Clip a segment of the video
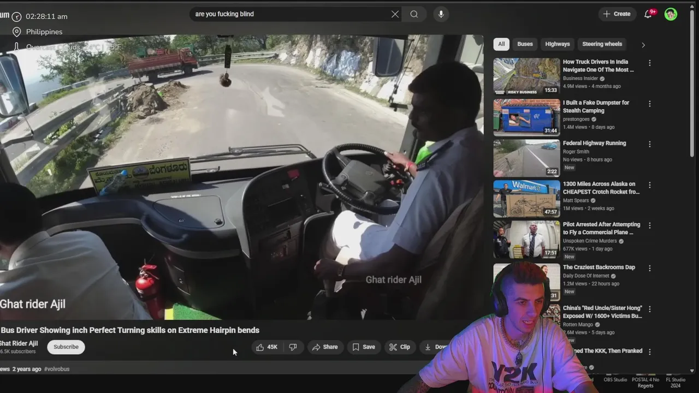The image size is (699, 393). pyautogui.click(x=400, y=347)
